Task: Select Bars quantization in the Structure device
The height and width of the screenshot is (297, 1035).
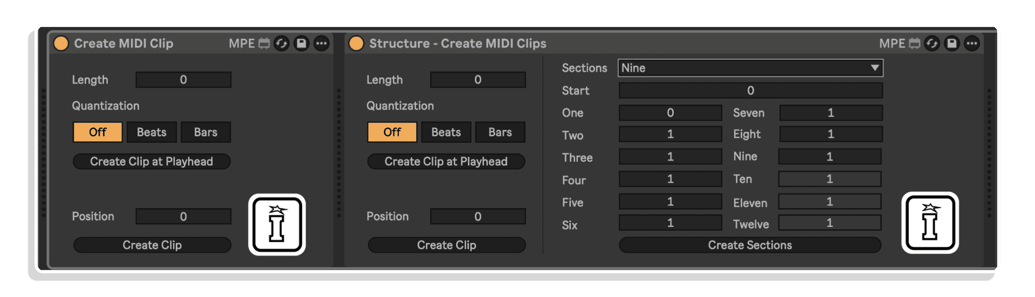Action: point(500,132)
